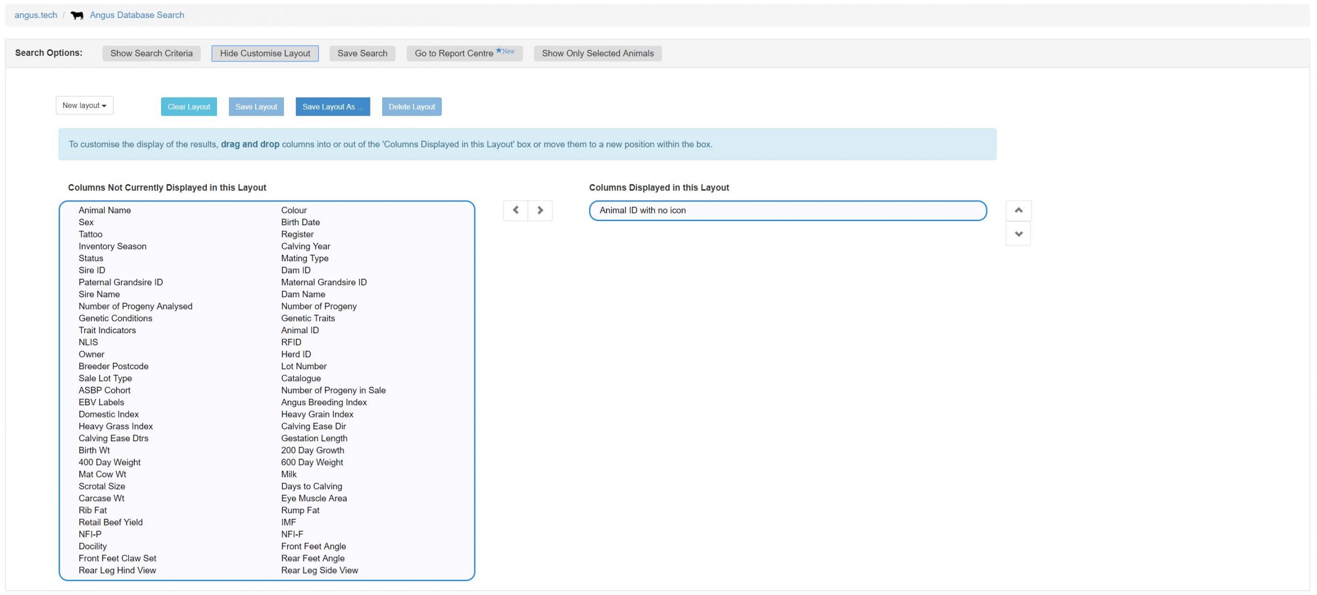1317x595 pixels.
Task: Select the Calving Ease Dir column item
Action: pos(313,426)
